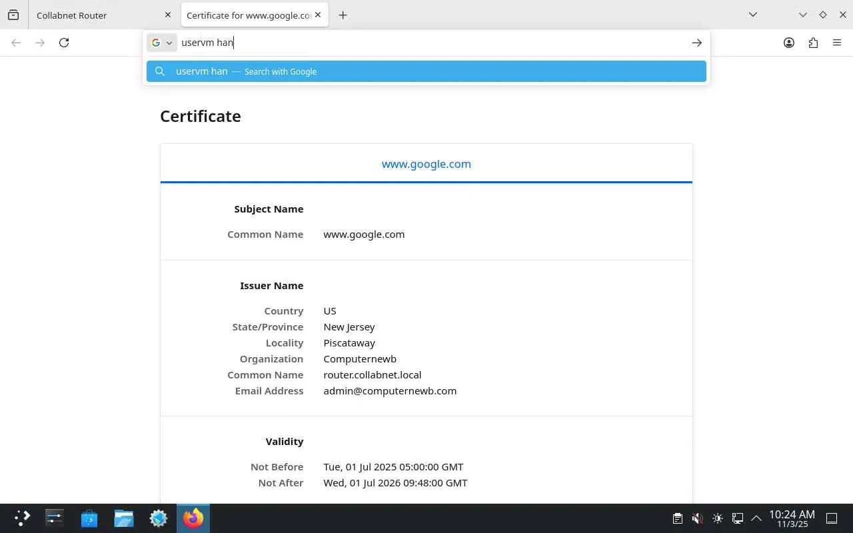Image resolution: width=853 pixels, height=533 pixels.
Task: Close the Certificate for www.google.com tab
Action: (x=318, y=15)
